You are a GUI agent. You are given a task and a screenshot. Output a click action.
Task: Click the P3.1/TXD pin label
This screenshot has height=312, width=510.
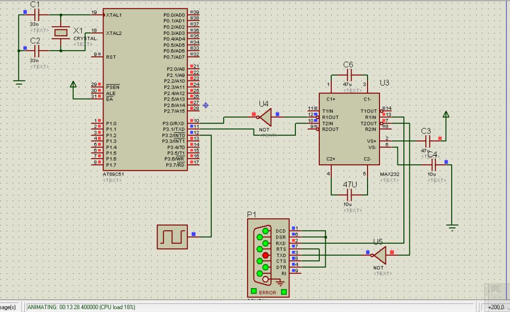174,129
